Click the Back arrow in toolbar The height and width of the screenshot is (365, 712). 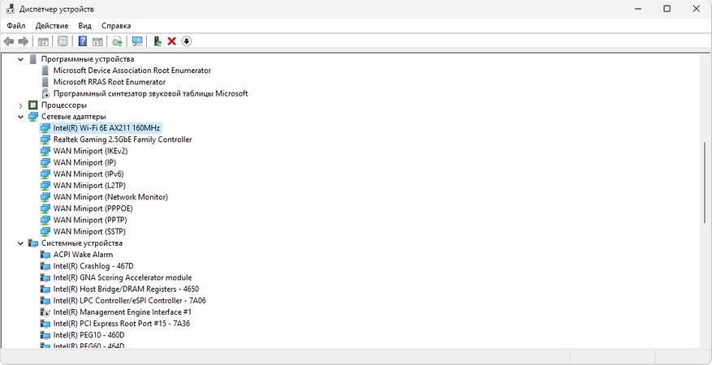point(9,41)
